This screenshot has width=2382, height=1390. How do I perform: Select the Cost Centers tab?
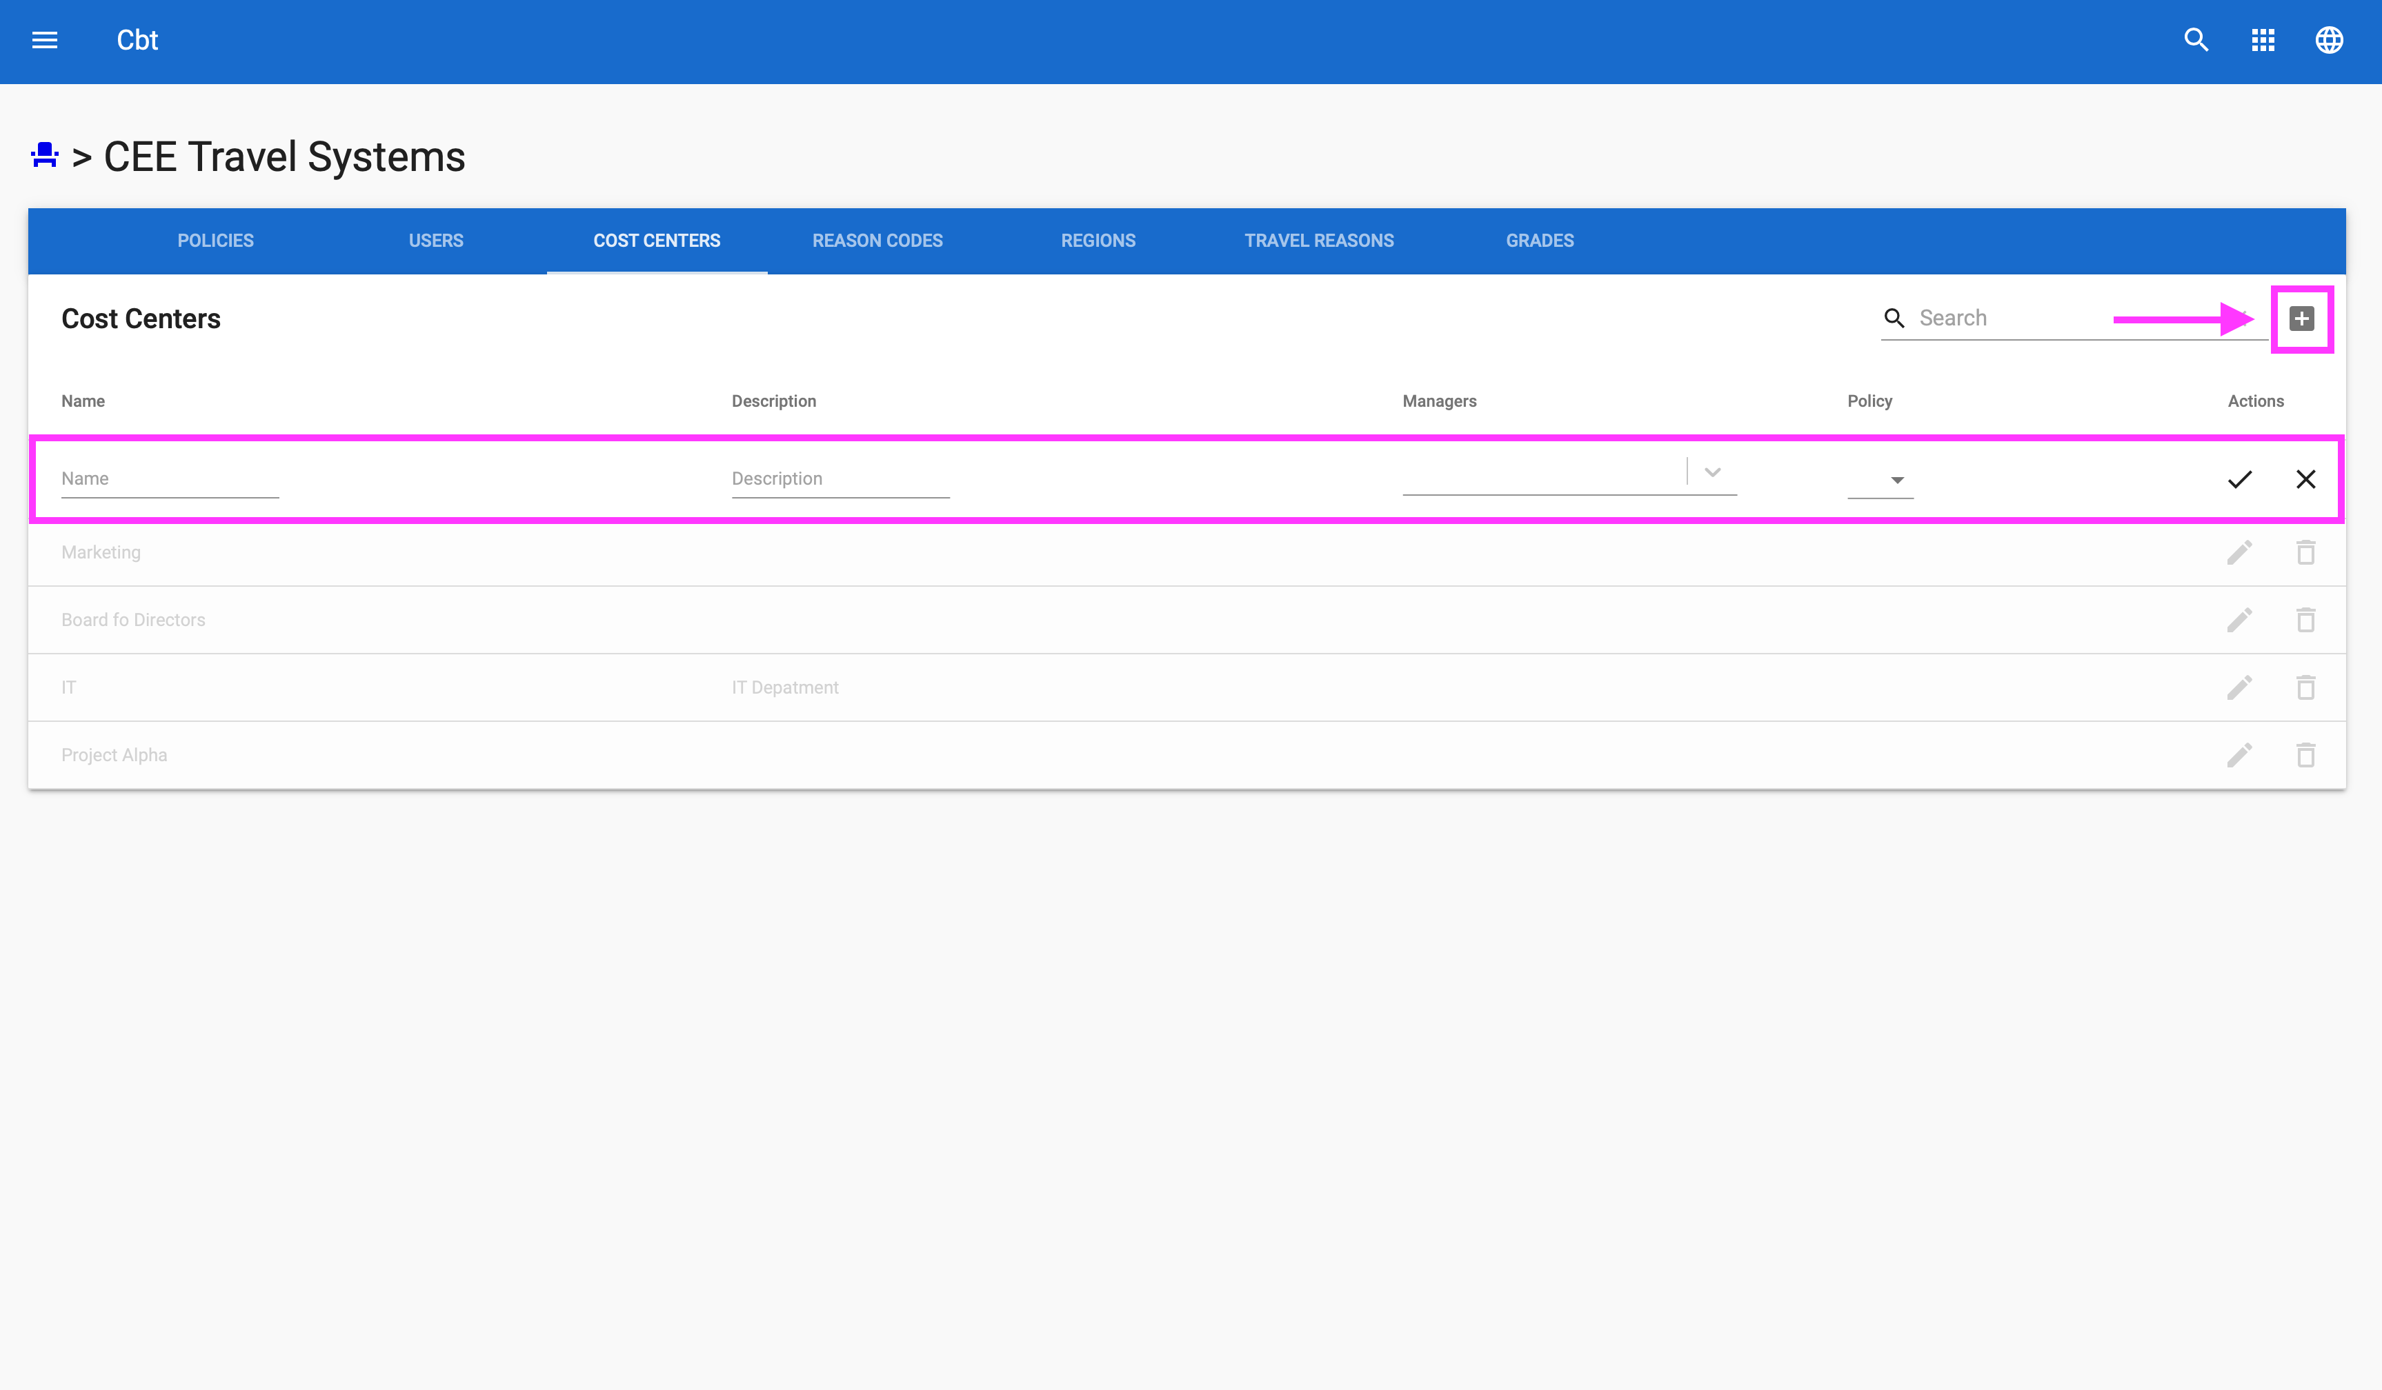pos(657,241)
